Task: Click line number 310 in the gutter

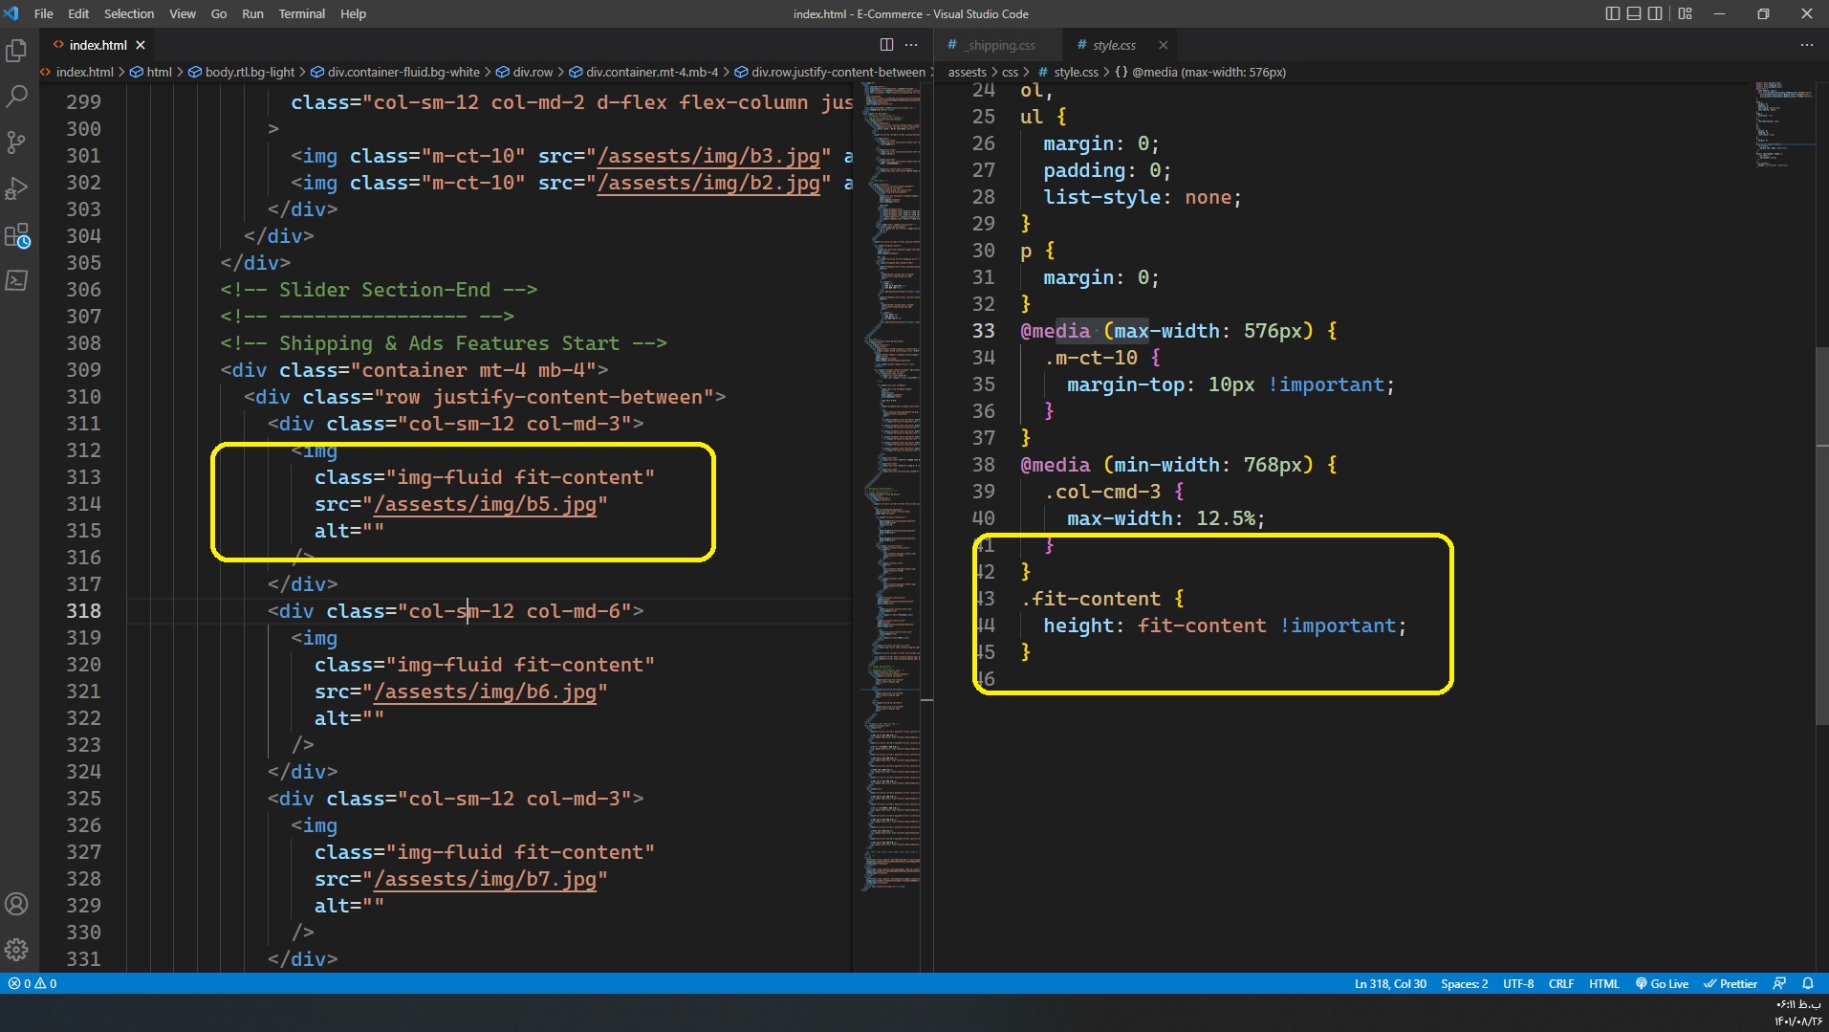Action: pyautogui.click(x=83, y=396)
